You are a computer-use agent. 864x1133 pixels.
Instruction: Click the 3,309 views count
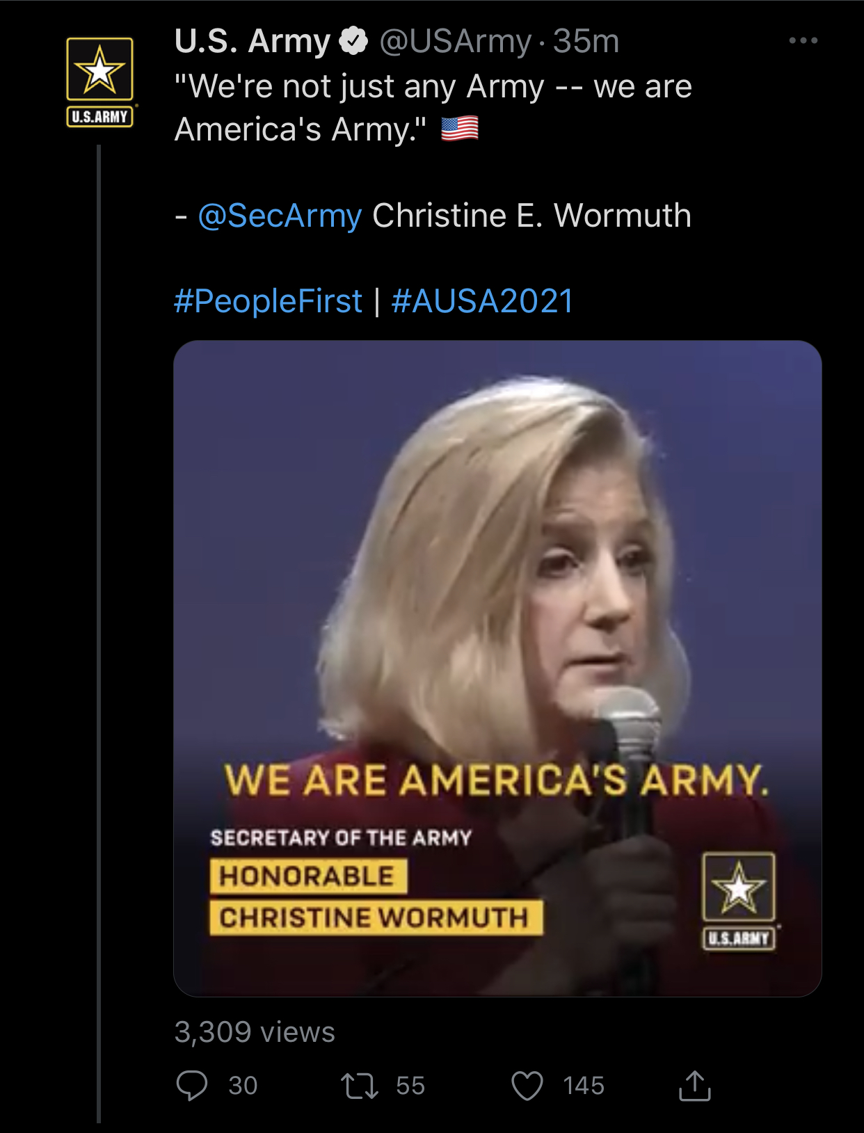[255, 1032]
